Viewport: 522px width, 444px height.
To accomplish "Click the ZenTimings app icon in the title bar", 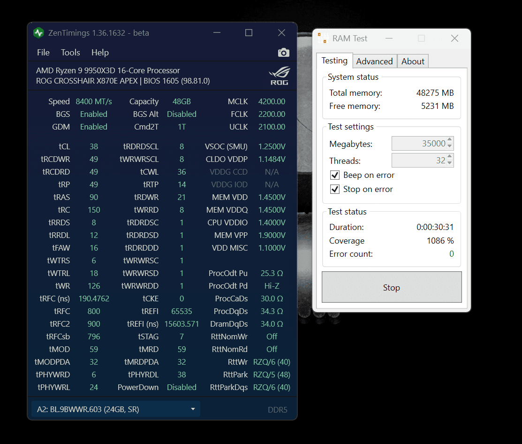I will coord(38,33).
